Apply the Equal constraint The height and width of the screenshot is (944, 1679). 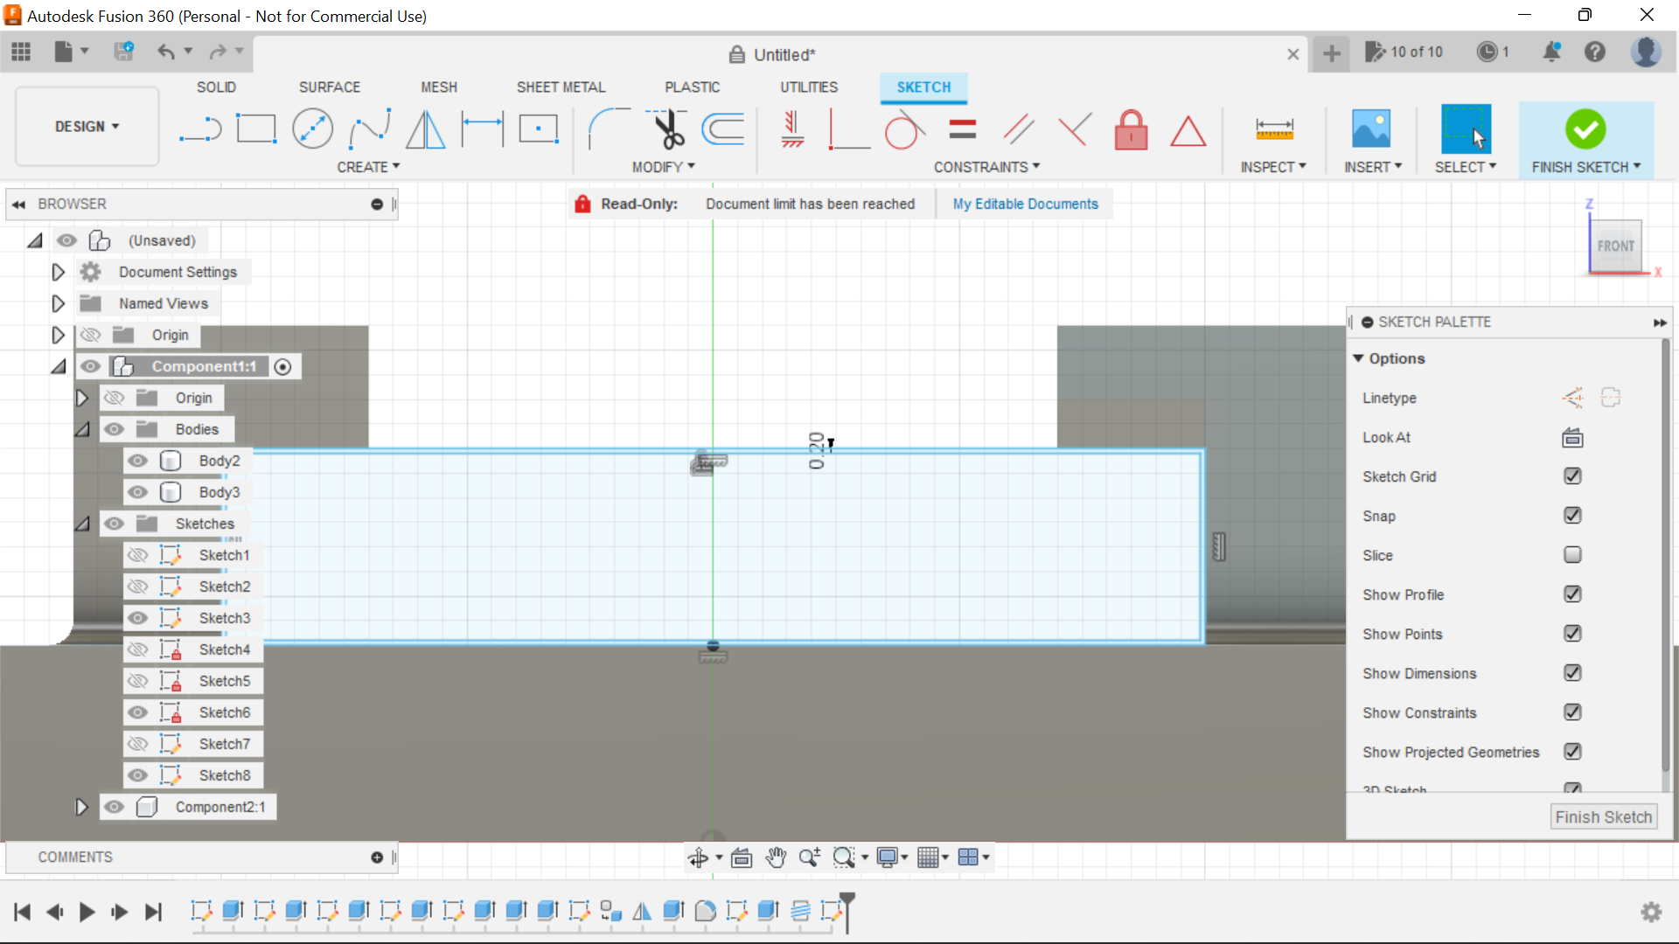coord(962,129)
